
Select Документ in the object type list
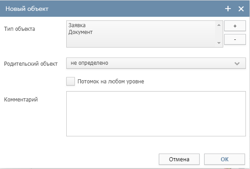coord(80,32)
